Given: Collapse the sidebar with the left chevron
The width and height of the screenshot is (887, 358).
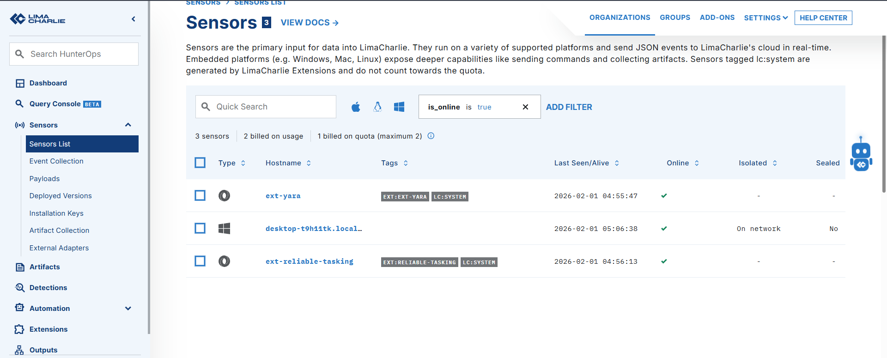Looking at the screenshot, I should click(x=134, y=19).
